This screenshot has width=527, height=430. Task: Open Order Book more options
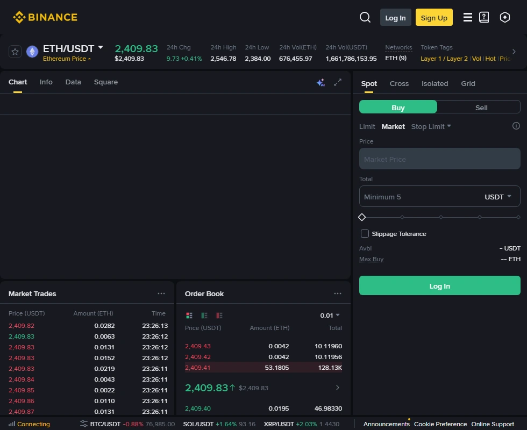coord(338,293)
